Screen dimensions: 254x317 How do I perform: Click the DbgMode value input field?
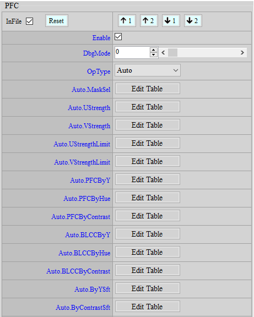point(132,52)
